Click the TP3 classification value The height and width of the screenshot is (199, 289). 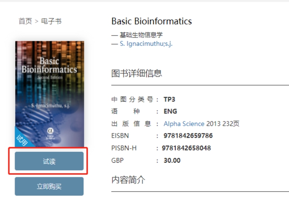(x=169, y=99)
